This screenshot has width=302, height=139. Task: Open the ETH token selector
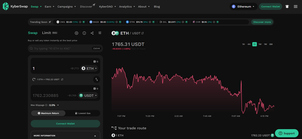coord(89,68)
